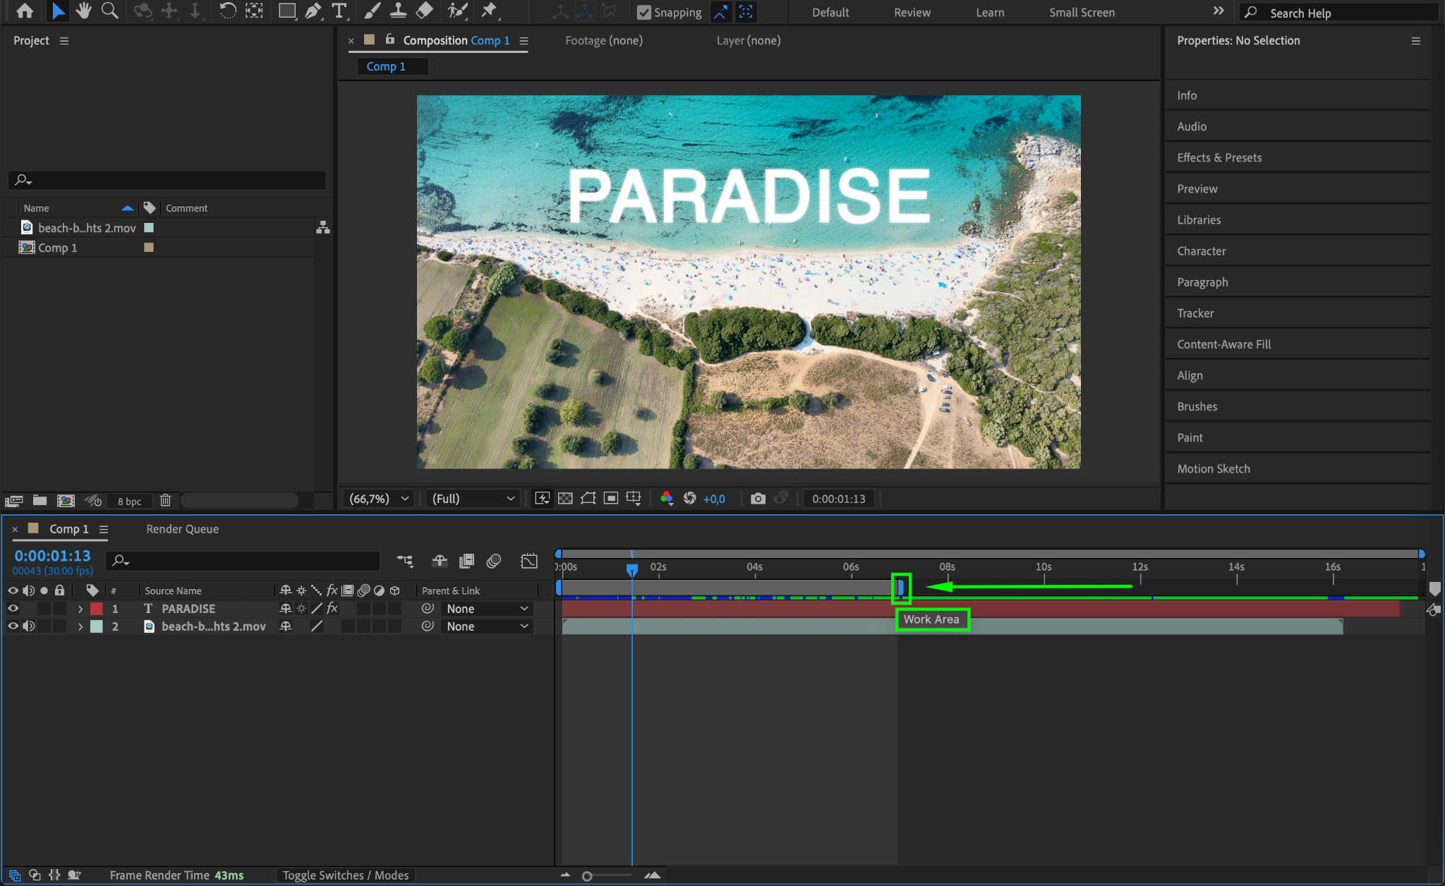
Task: Click the delete trash icon in Project panel
Action: (x=165, y=500)
